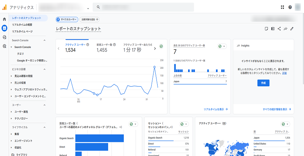Click the share report icon
Image resolution: width=304 pixels, height=156 pixels.
point(279,29)
